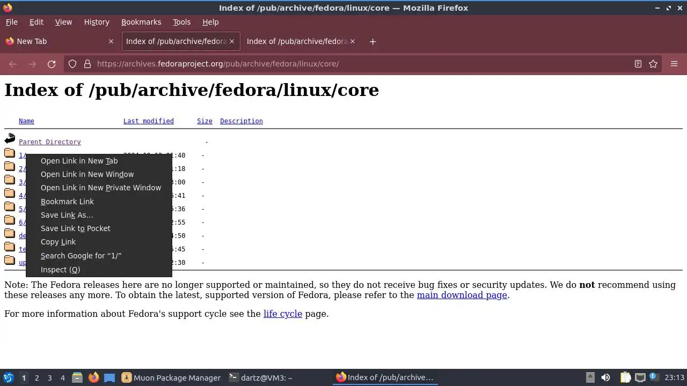The height and width of the screenshot is (386, 687).
Task: Bookmark this page with the star icon
Action: [x=653, y=64]
